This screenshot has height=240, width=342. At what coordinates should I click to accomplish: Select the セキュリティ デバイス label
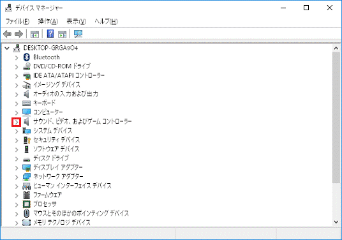point(57,140)
